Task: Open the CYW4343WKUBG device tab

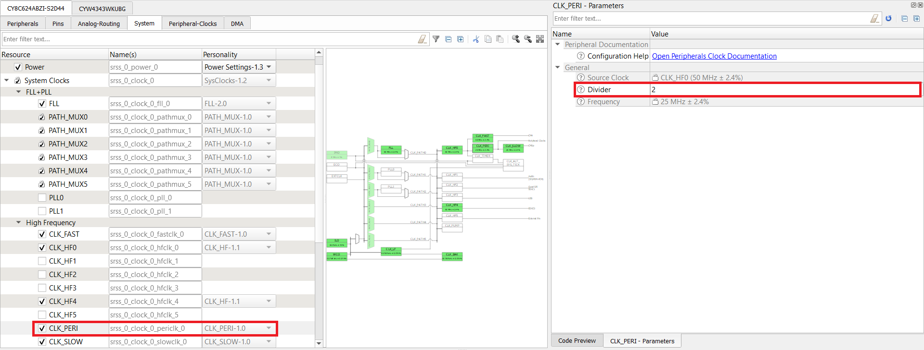Action: 102,9
